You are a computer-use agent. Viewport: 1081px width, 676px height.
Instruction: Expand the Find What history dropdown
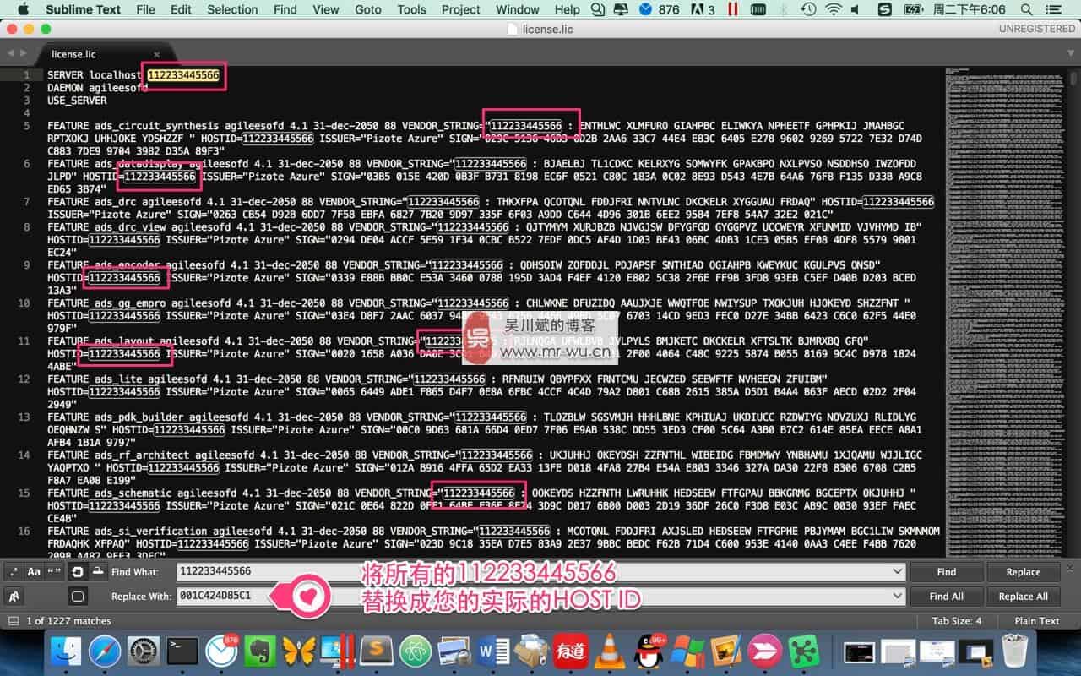tap(897, 572)
